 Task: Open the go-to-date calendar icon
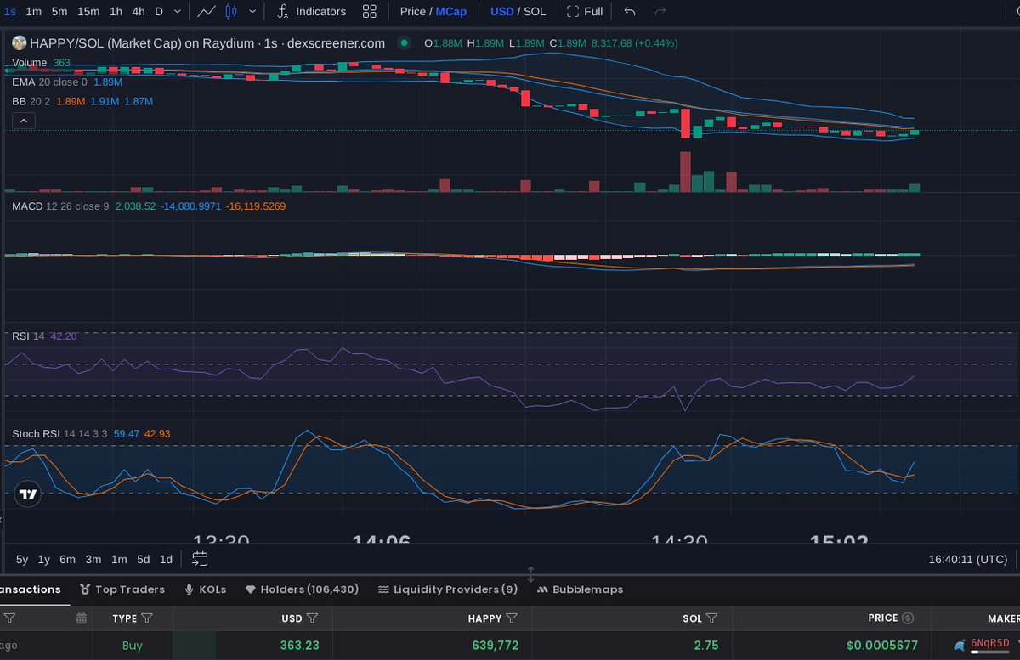200,559
